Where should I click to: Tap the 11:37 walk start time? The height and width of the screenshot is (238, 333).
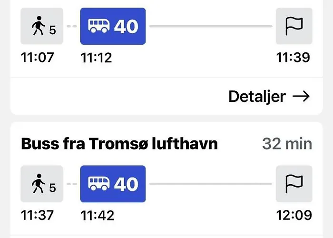pos(38,215)
